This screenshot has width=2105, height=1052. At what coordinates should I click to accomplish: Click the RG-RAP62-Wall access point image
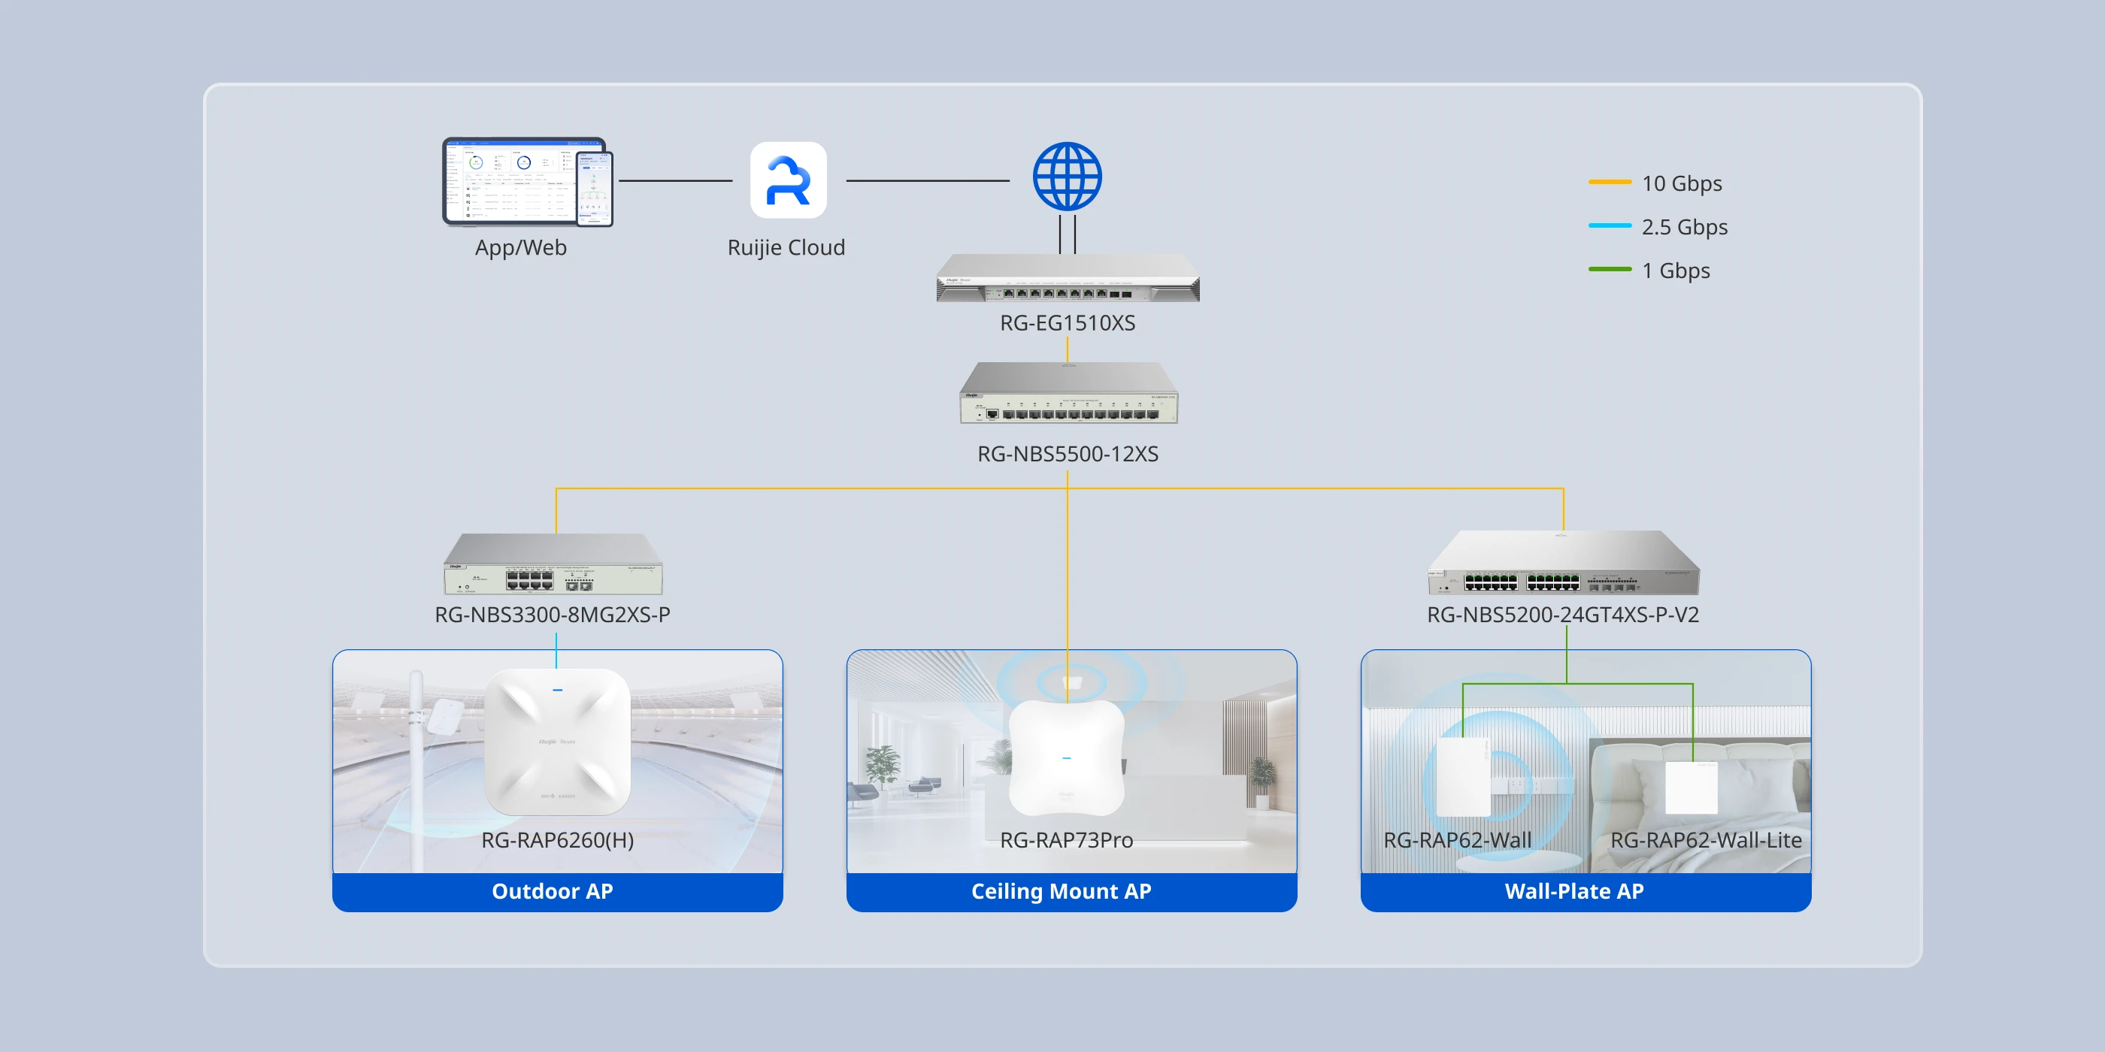click(1462, 778)
